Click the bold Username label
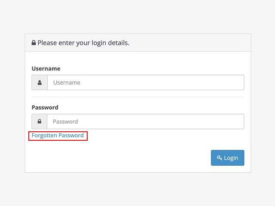Screen dimensions: 275x206 [x=46, y=69]
